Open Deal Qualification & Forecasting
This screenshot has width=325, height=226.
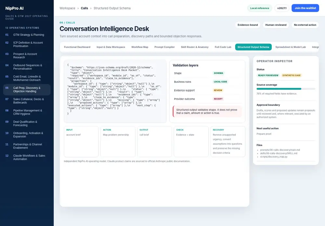[x=27, y=123]
